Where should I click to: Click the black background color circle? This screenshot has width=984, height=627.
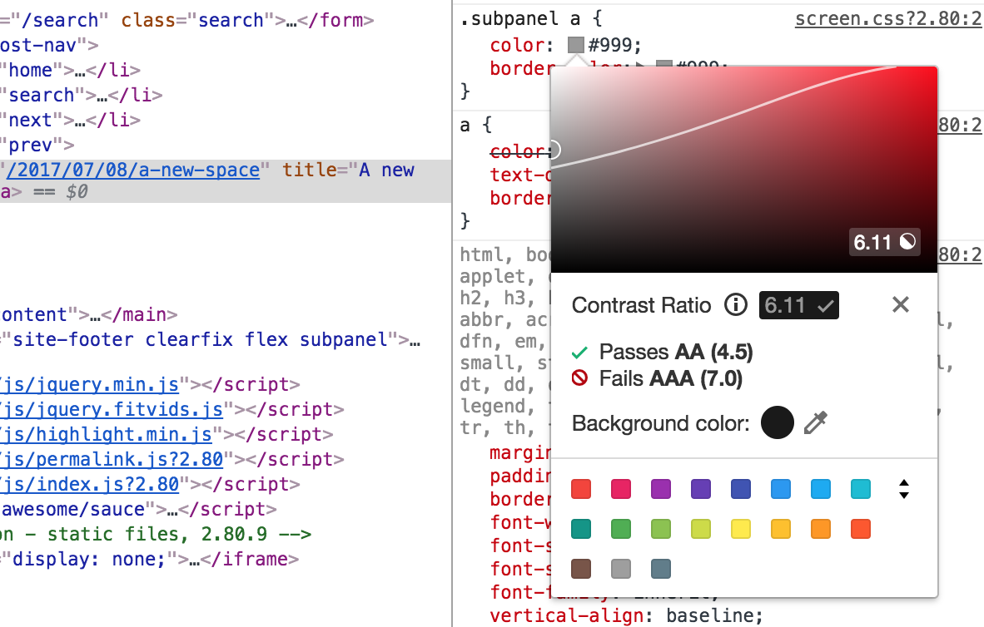point(777,422)
